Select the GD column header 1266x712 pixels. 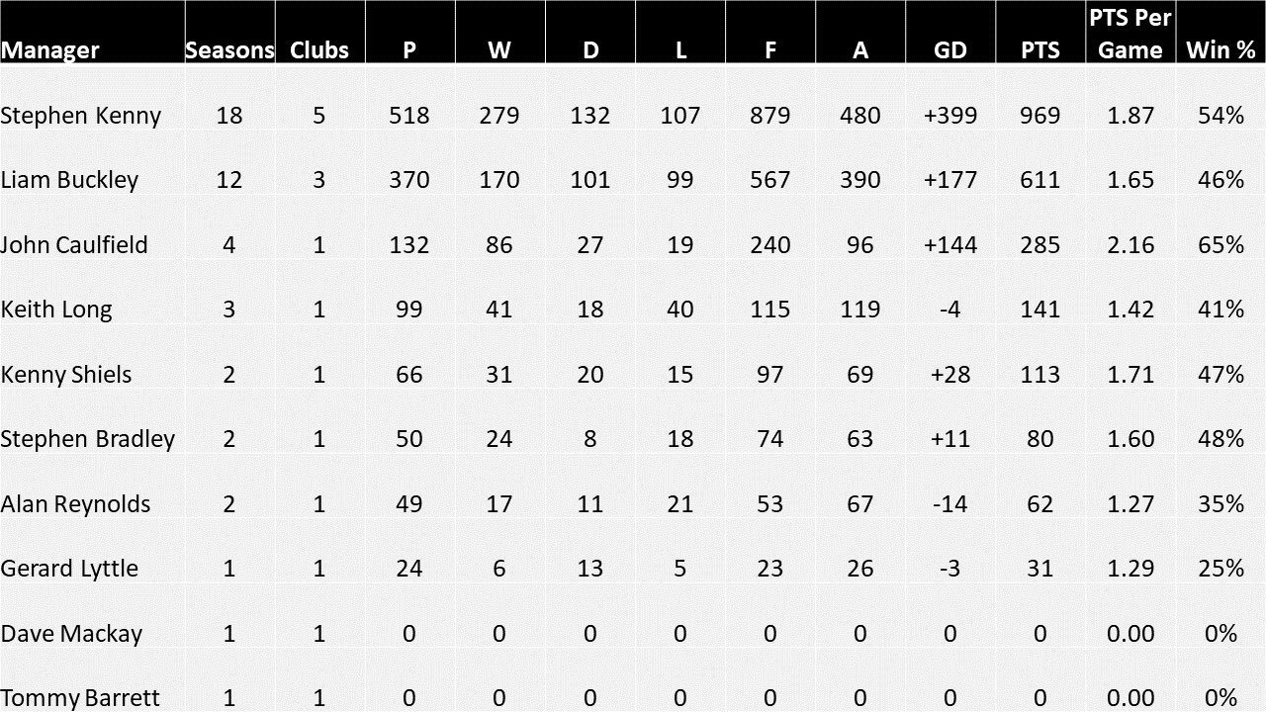[x=950, y=49]
